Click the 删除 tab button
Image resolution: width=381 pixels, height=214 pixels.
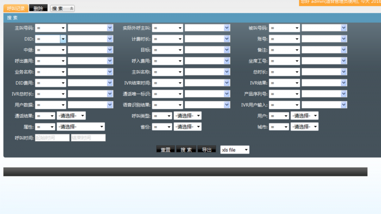(x=38, y=9)
